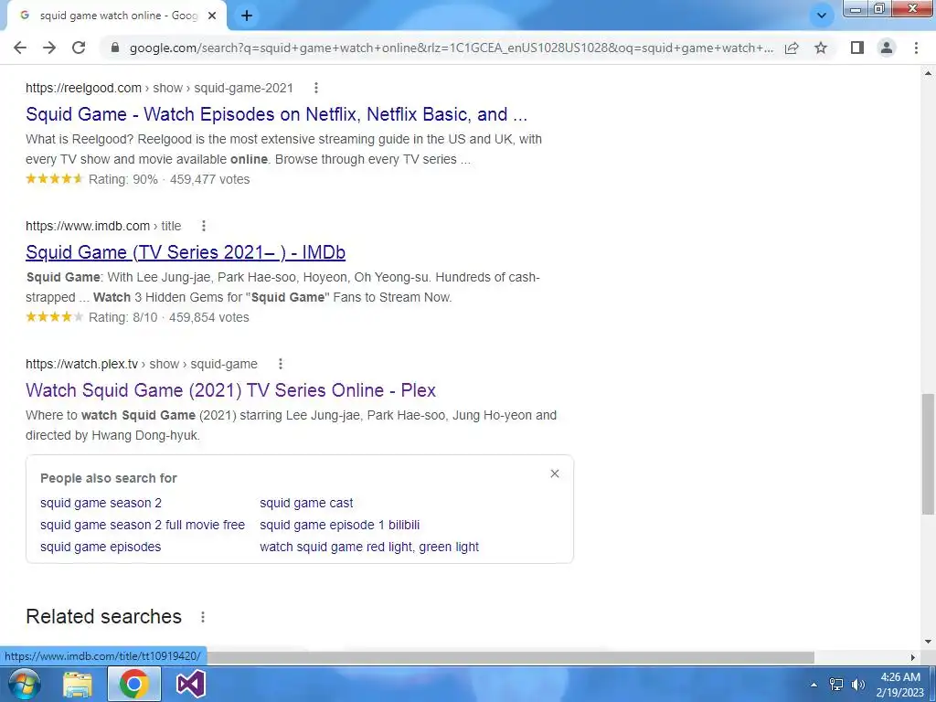Viewport: 936px width, 702px height.
Task: Open more options for the imdb.com result
Action: [x=204, y=226]
